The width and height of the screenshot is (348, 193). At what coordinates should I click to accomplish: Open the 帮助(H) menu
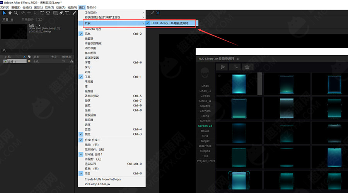(91, 7)
